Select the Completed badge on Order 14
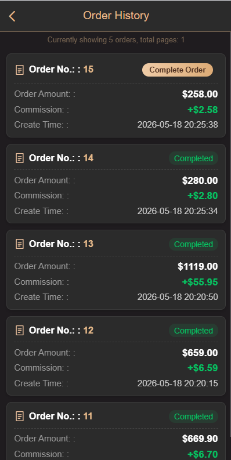231x460 pixels. click(193, 158)
